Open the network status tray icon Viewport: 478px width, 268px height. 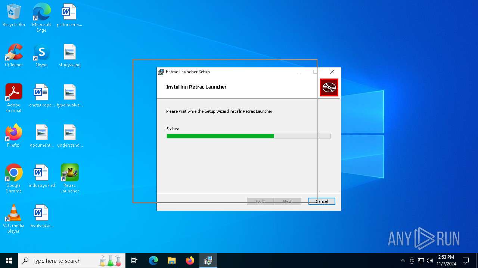[421, 261]
